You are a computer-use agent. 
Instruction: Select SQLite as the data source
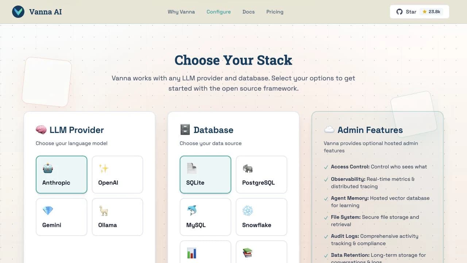tap(205, 175)
